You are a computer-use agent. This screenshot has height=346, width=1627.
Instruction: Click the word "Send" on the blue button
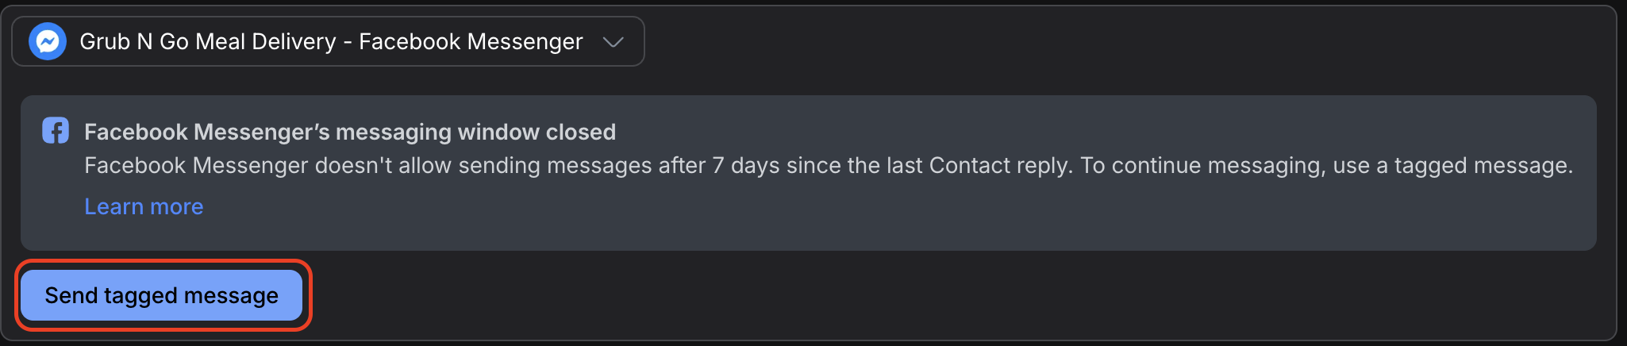point(71,295)
